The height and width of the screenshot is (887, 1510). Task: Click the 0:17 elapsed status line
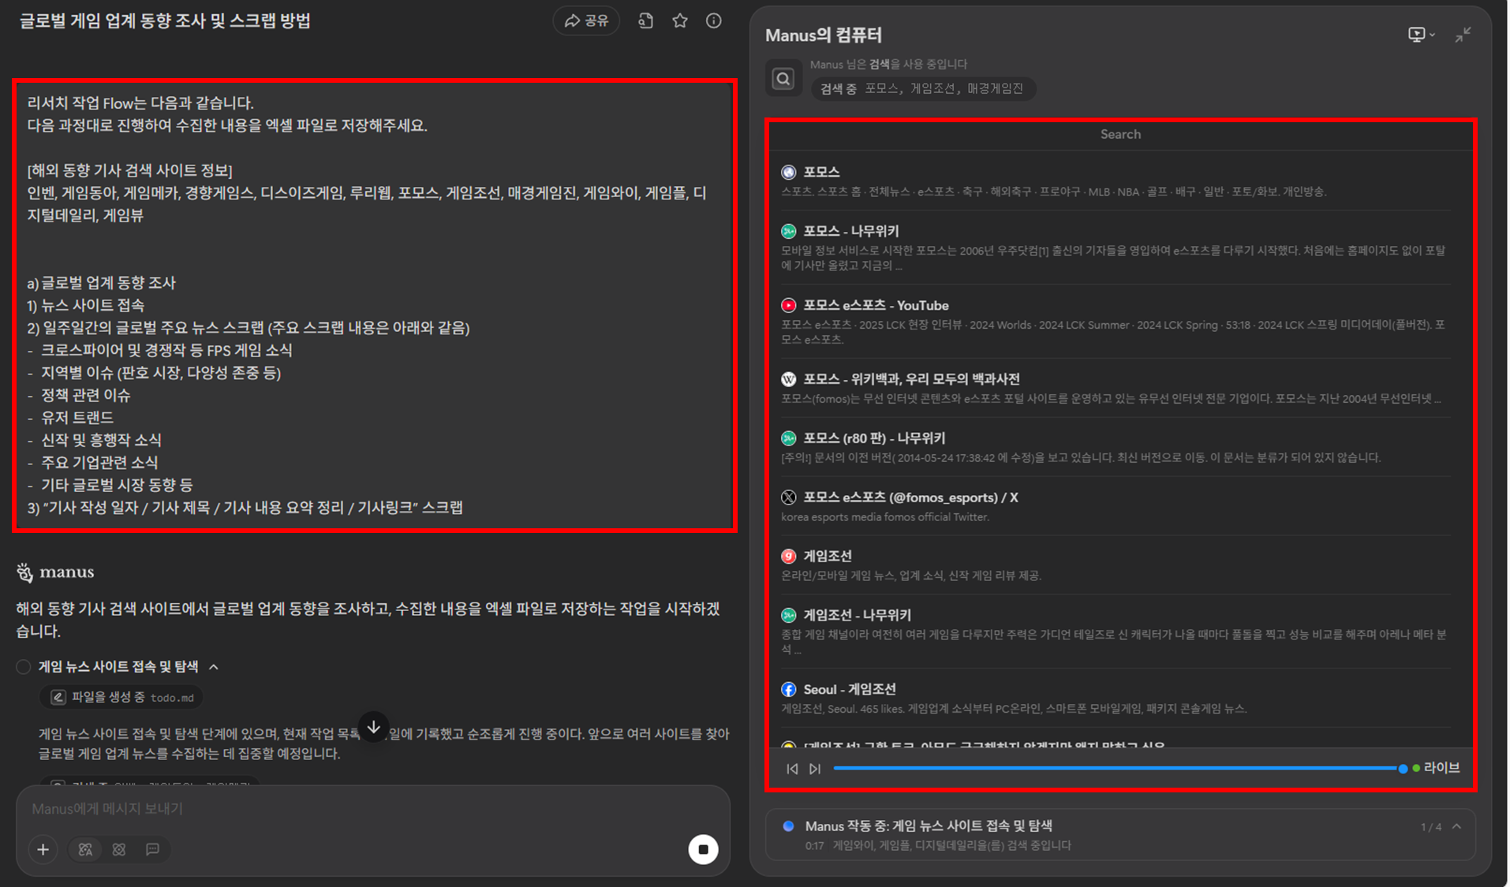(938, 845)
